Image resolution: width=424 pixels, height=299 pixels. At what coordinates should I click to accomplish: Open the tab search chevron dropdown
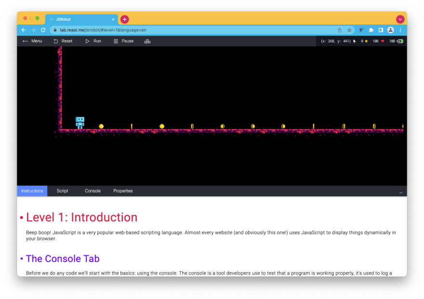[x=400, y=19]
